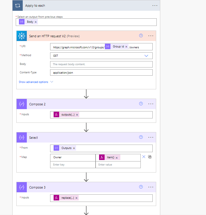Screen dimensions: 206x215
Task: Click the Apply to each loop icon
Action: [x=17, y=6]
